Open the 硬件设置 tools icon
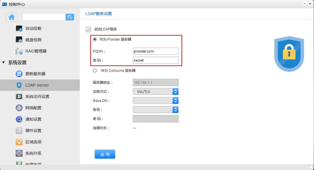The width and height of the screenshot is (314, 170). coord(19,131)
